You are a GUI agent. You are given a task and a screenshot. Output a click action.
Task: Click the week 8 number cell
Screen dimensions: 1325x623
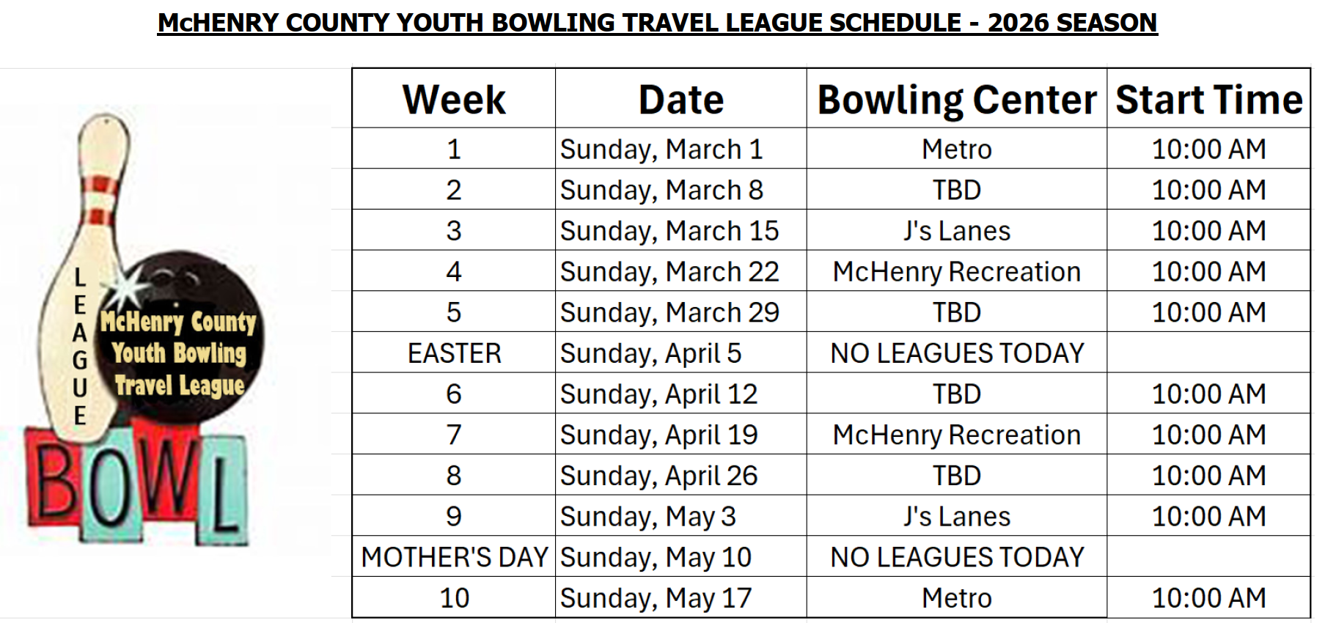[454, 476]
